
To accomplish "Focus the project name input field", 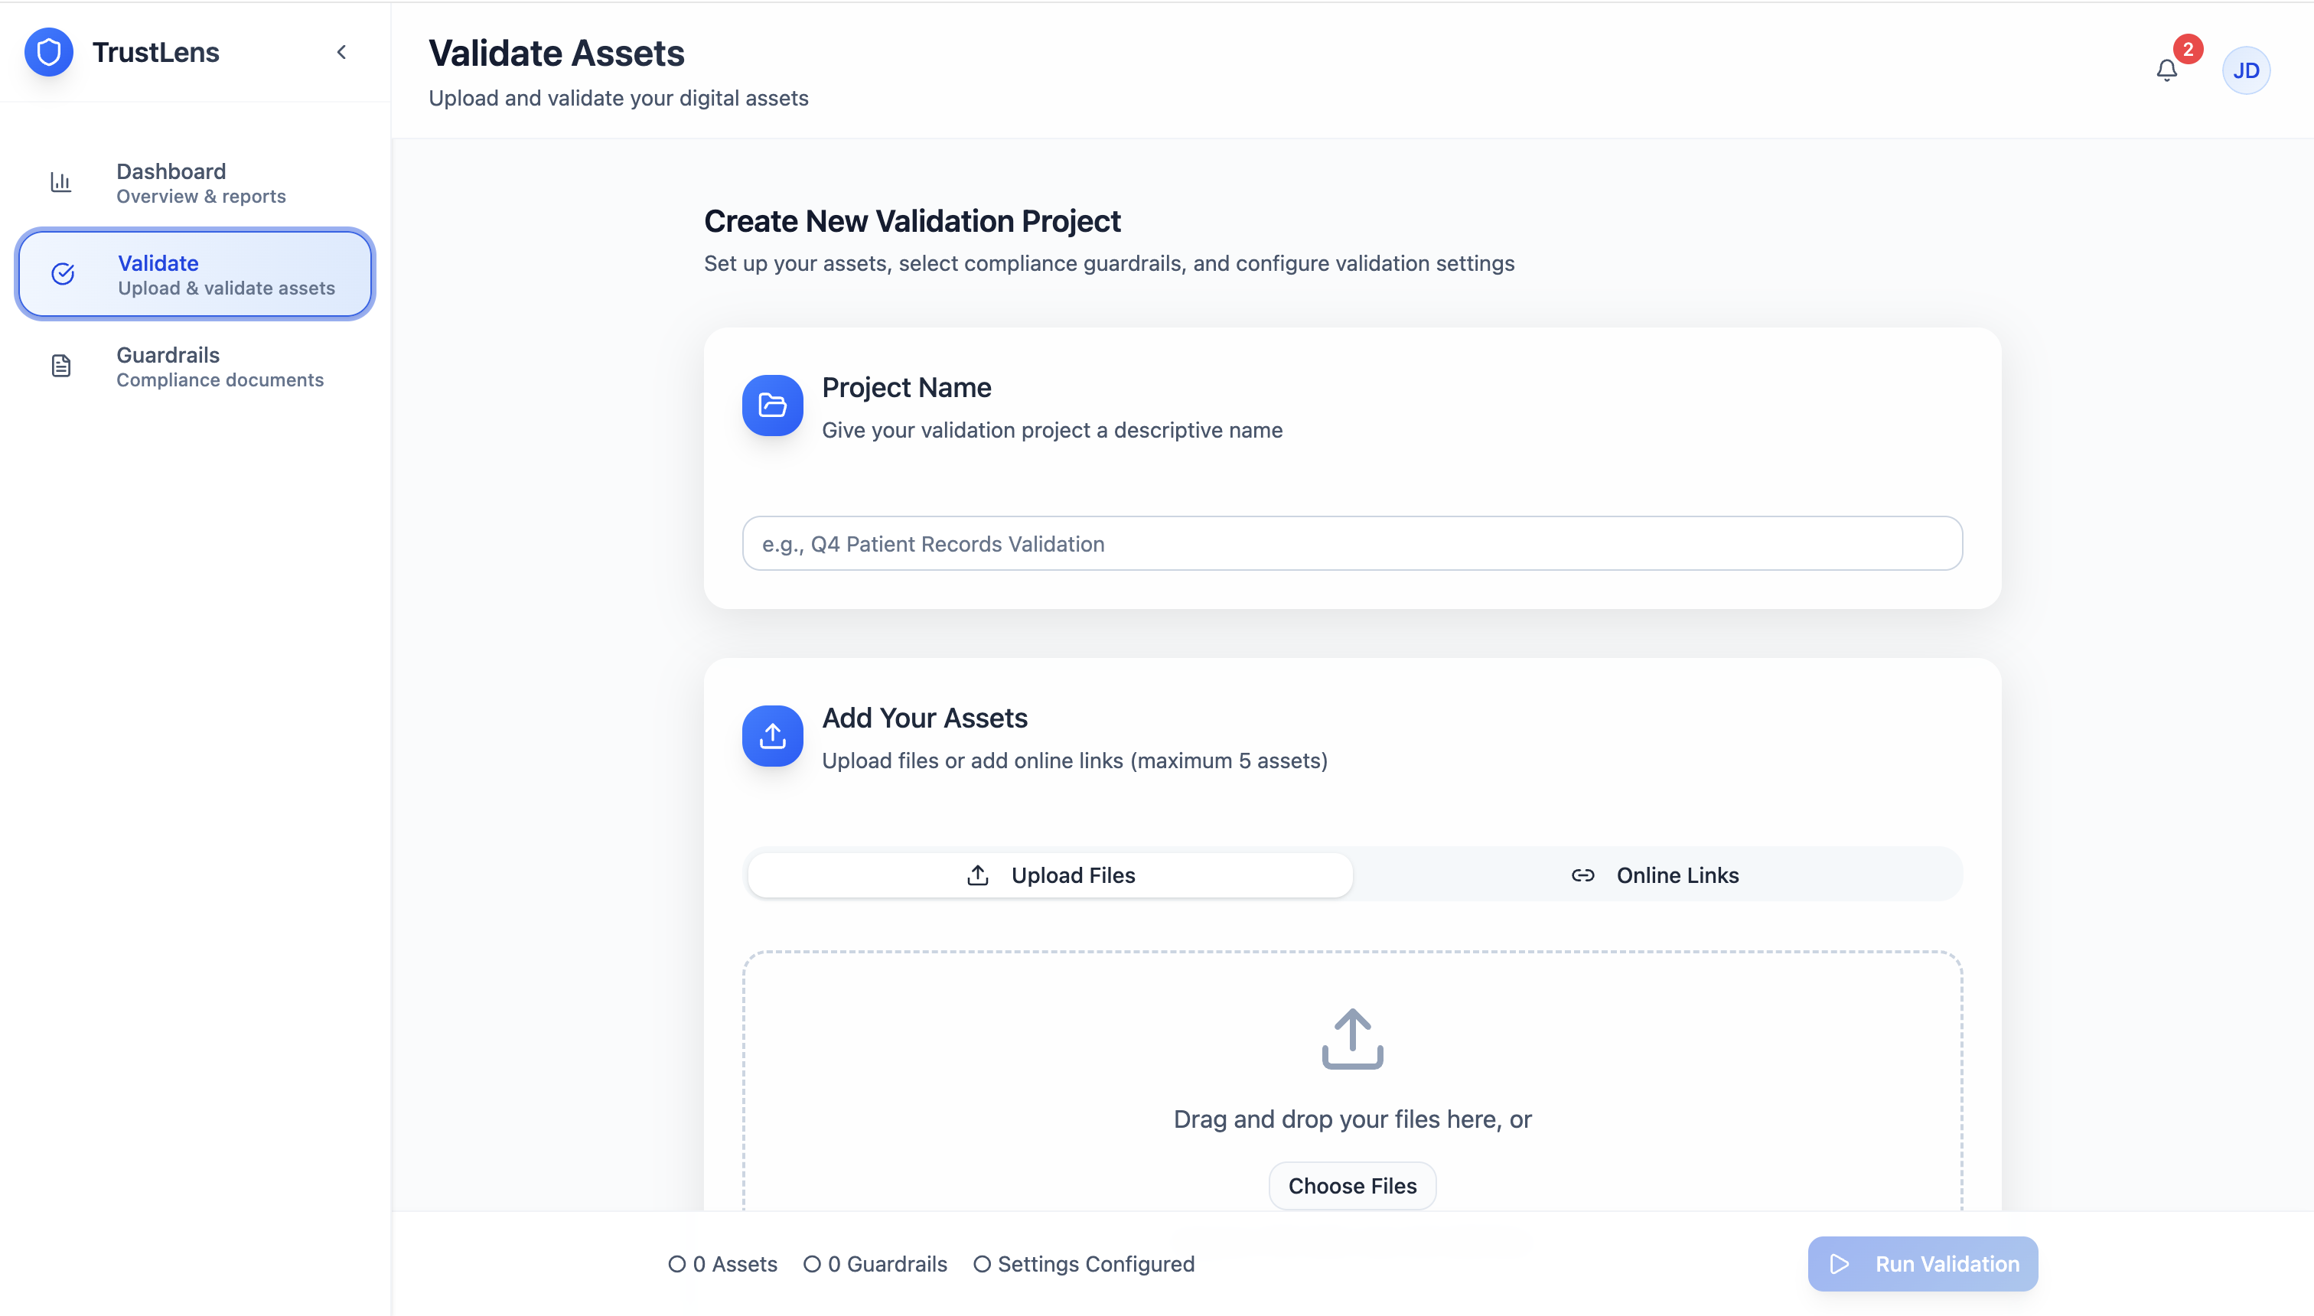I will point(1352,543).
